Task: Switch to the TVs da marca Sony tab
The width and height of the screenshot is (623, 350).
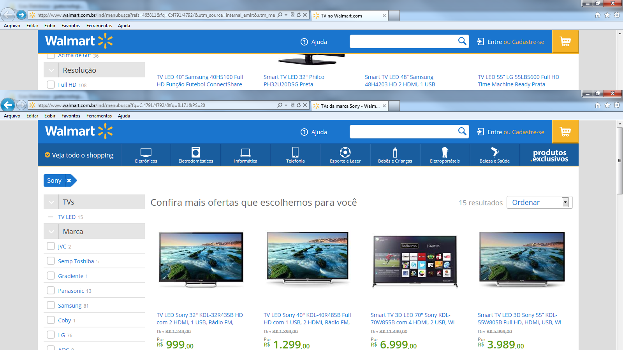Action: (349, 106)
